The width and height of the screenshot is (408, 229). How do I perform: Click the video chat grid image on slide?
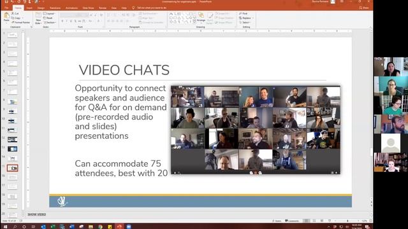click(256, 130)
